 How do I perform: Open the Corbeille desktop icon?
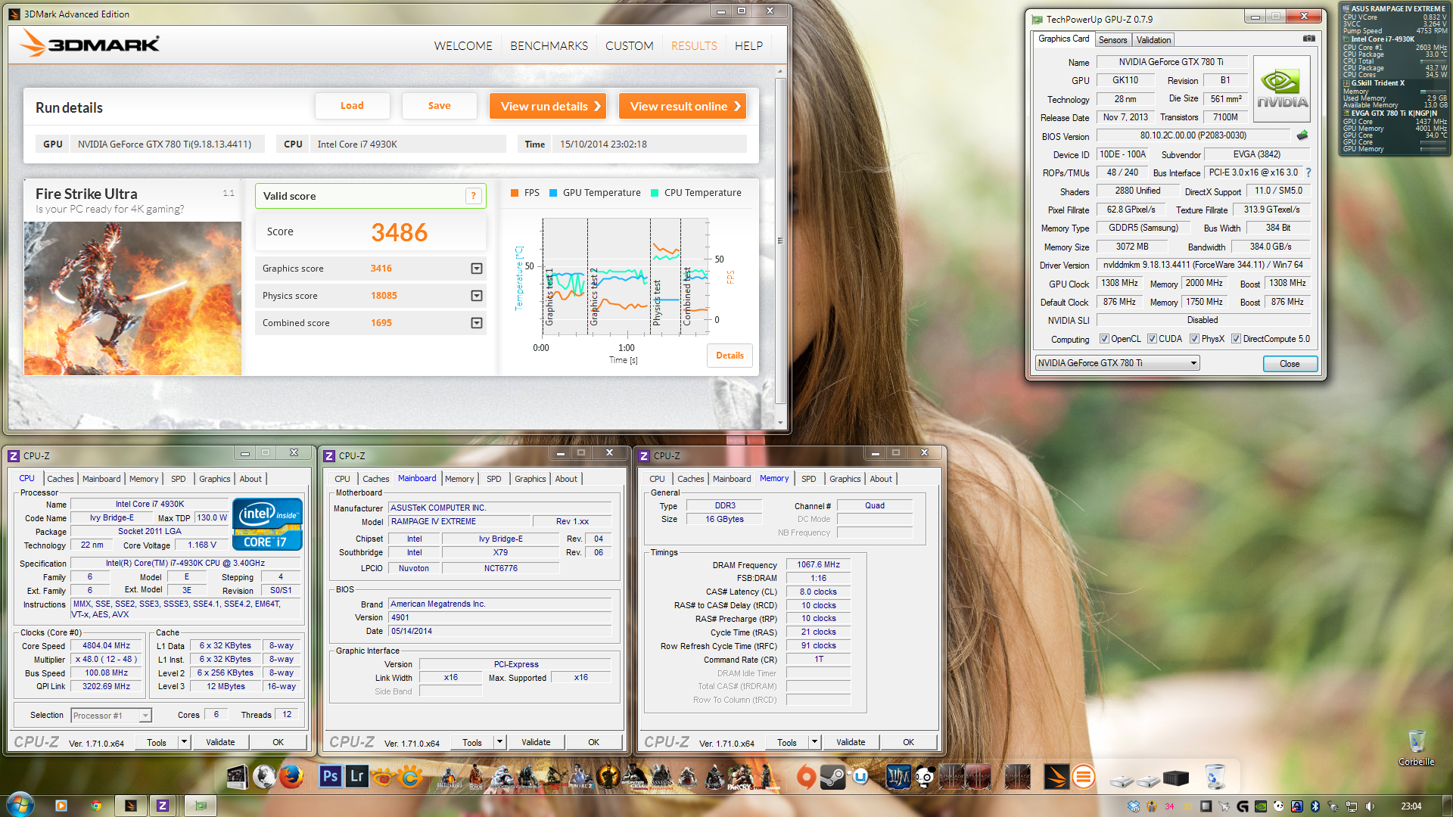point(1416,749)
